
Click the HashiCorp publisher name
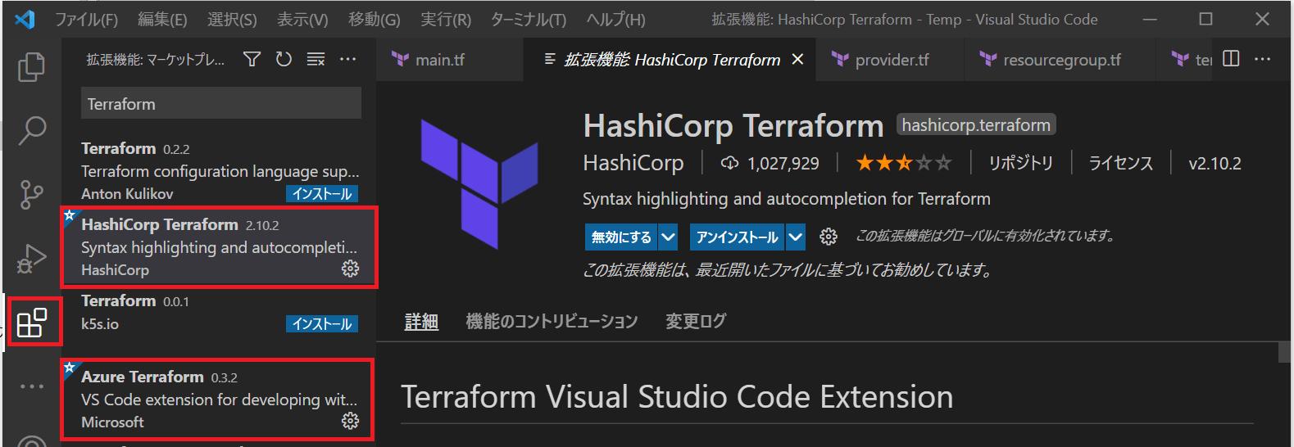click(633, 163)
